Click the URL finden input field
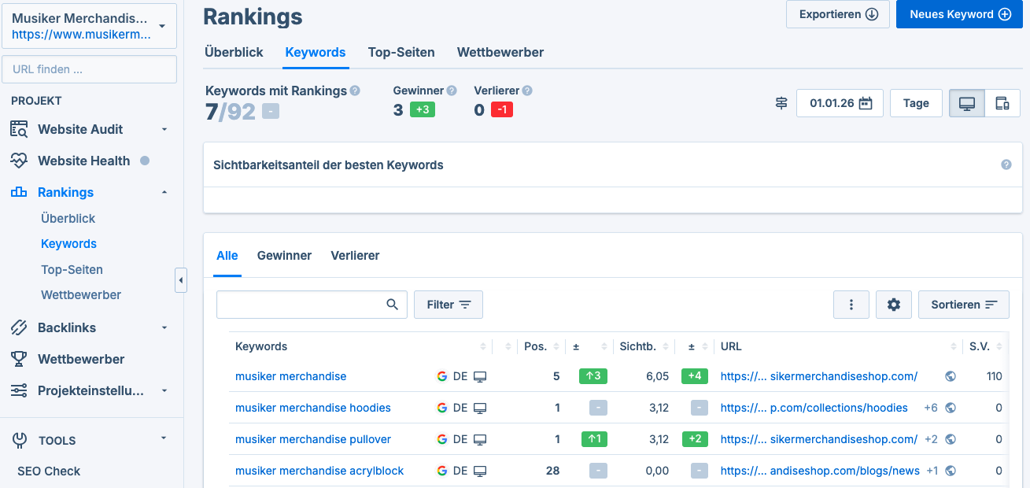This screenshot has height=488, width=1030. [x=89, y=68]
